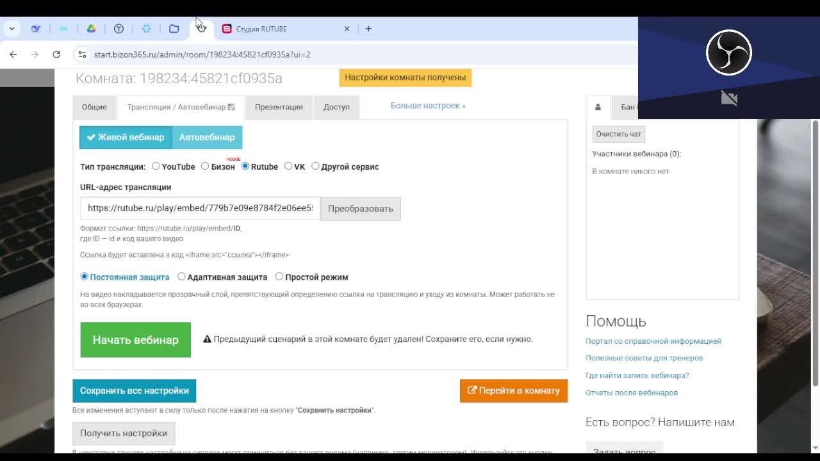This screenshot has height=461, width=820.
Task: Click the Участники вебинара (0): label
Action: click(x=636, y=154)
